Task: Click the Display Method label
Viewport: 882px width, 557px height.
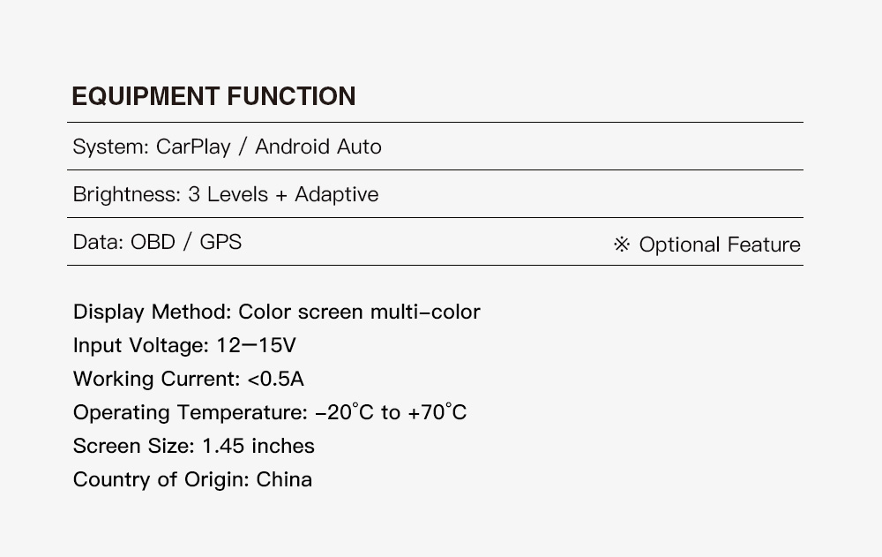Action: 152,312
